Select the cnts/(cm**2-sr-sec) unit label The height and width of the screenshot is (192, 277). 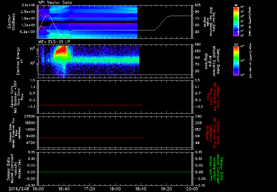coord(250,21)
